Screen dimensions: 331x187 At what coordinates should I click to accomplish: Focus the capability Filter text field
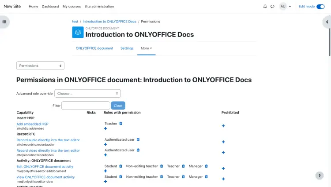click(86, 106)
